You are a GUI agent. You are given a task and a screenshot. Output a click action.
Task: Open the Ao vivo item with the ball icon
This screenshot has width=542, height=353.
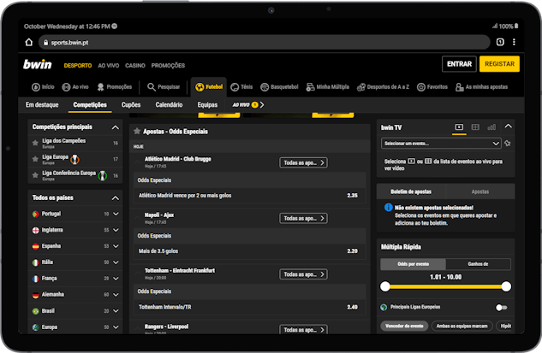75,87
